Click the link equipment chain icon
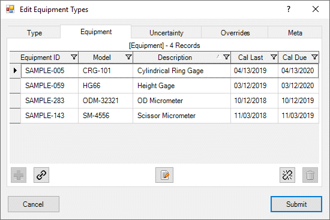Viewport: 330px width, 220px height. point(41,175)
